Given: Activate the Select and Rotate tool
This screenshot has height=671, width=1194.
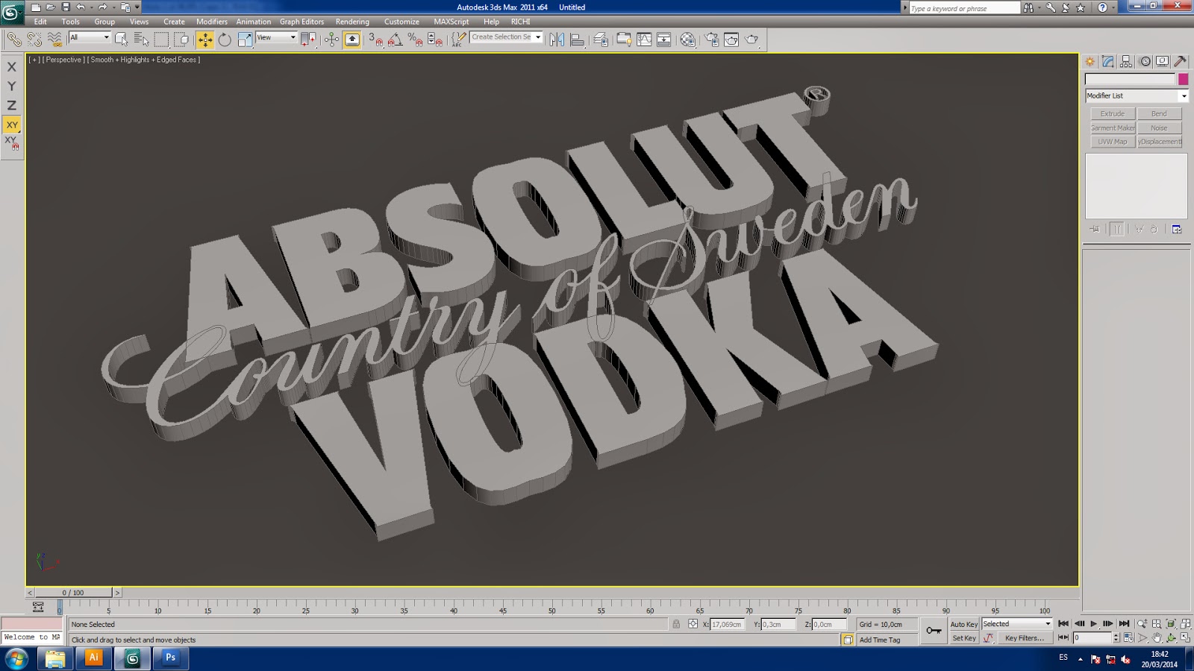Looking at the screenshot, I should click(x=225, y=40).
